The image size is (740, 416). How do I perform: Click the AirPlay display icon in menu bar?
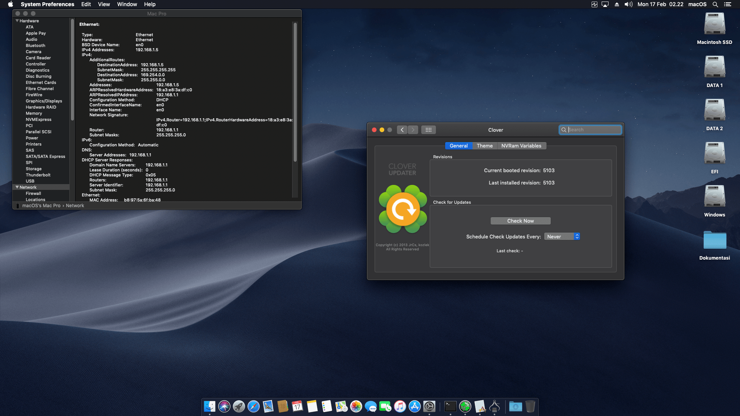(x=605, y=4)
